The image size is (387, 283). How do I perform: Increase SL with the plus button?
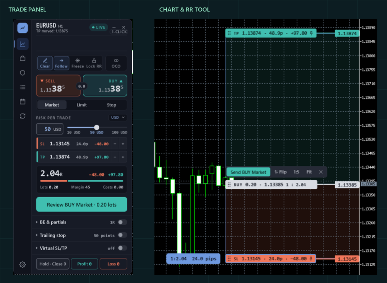click(x=123, y=144)
